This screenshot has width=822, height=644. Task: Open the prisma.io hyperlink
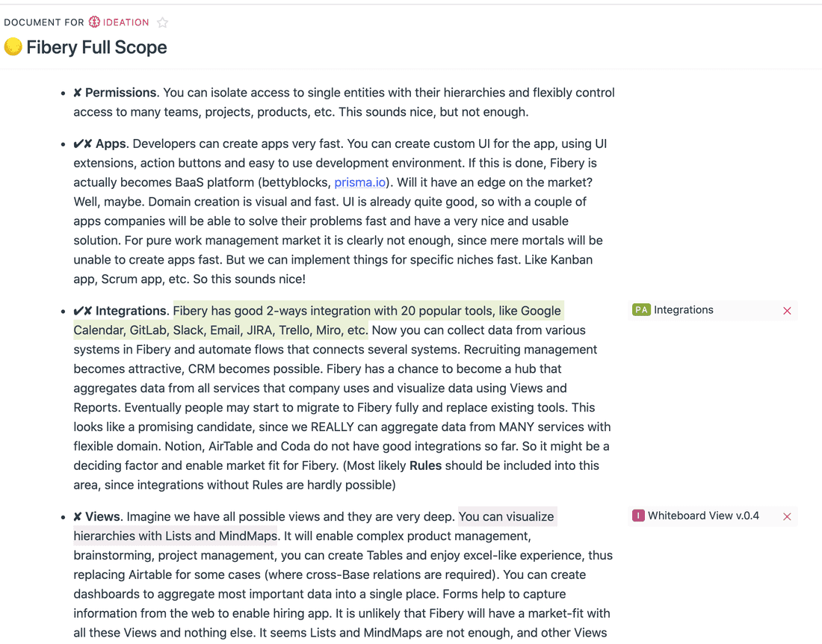(359, 182)
